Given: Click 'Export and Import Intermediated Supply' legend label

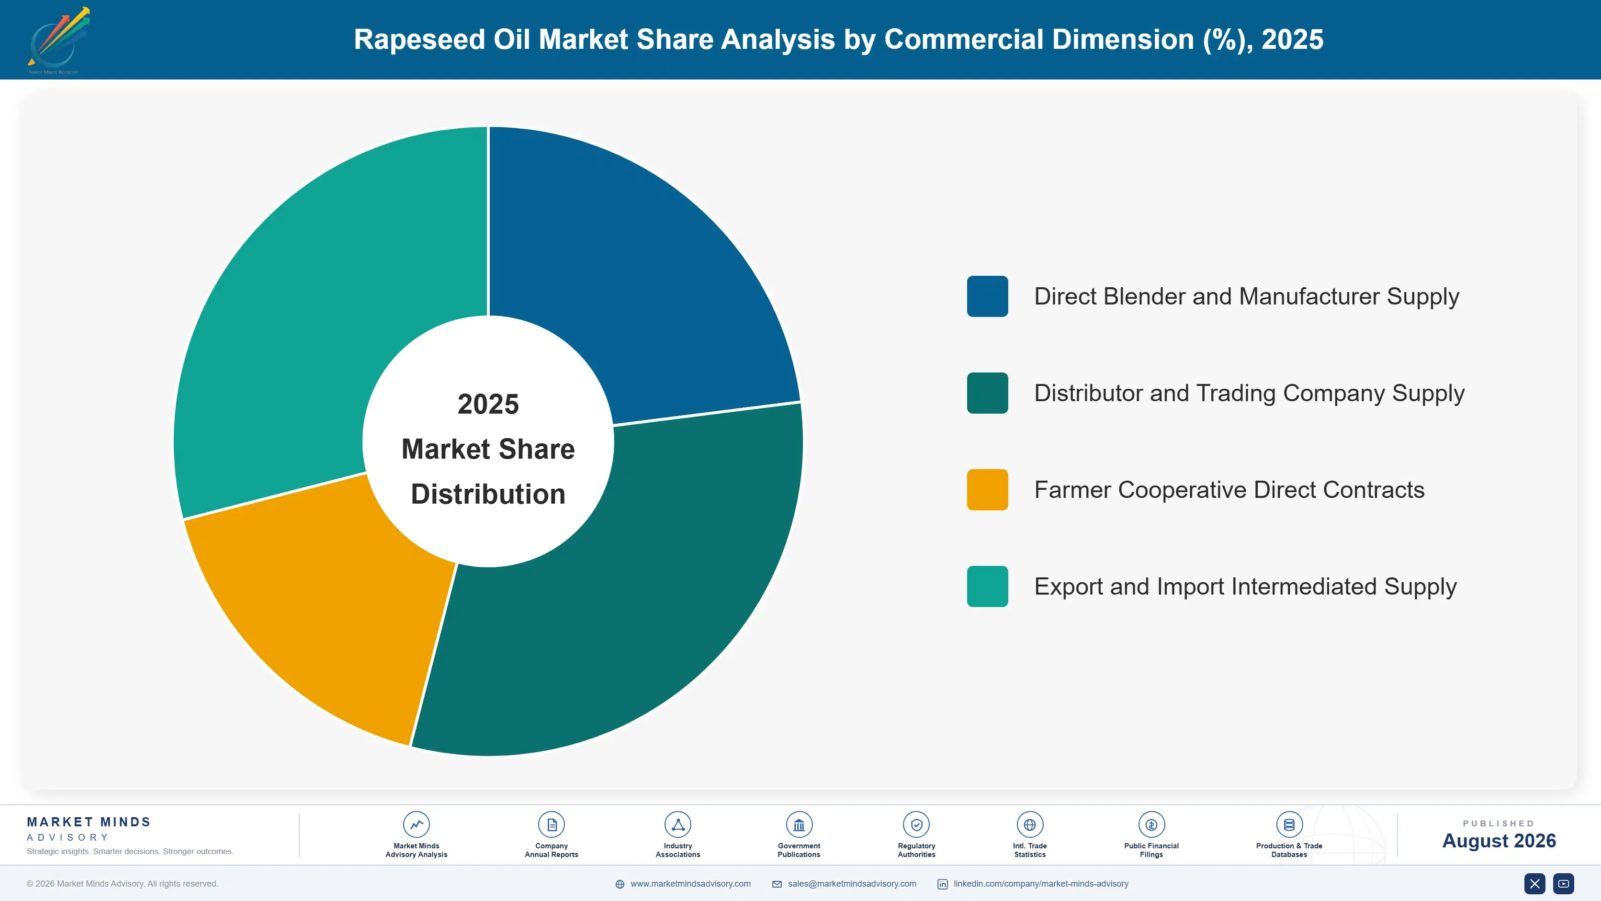Looking at the screenshot, I should point(1245,587).
